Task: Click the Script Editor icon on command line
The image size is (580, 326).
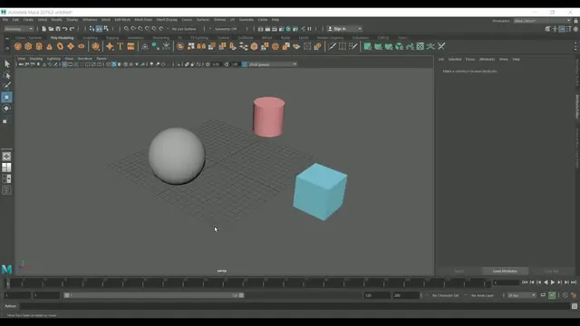Action: pos(574,306)
